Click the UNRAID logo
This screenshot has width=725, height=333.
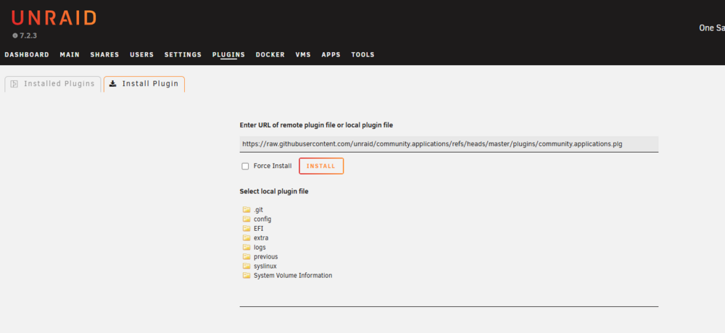[54, 18]
